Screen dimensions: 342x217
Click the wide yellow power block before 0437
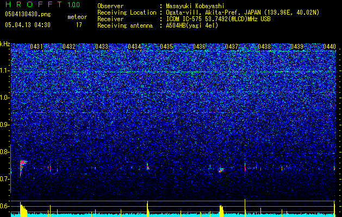(221, 211)
